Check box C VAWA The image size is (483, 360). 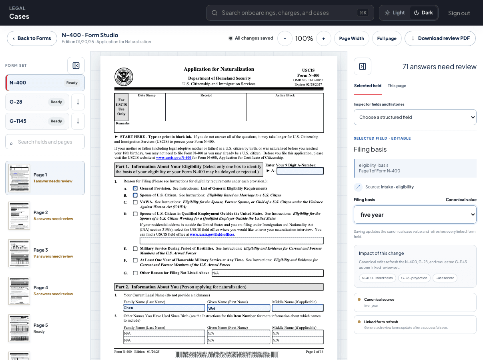coord(135,202)
